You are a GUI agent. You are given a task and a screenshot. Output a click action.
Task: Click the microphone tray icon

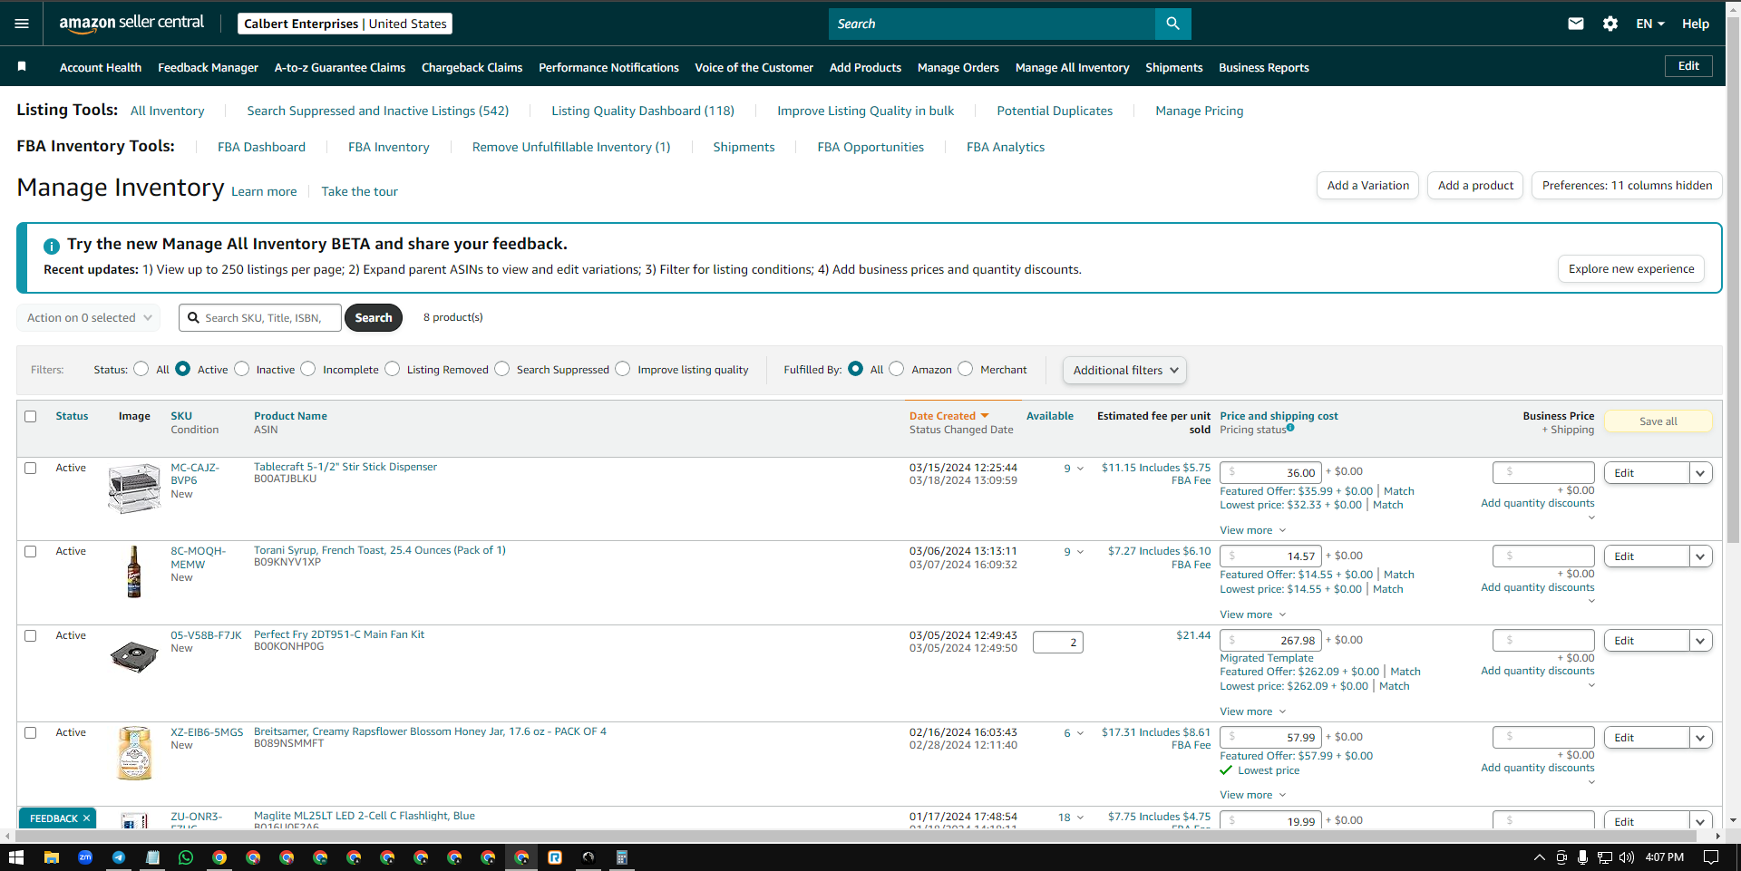click(x=1582, y=857)
